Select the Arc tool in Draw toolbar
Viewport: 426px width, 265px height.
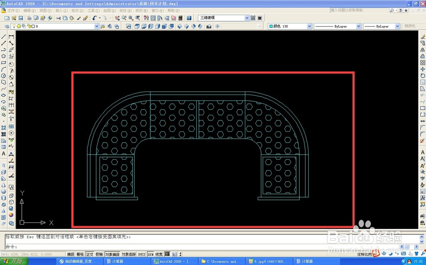point(3,69)
